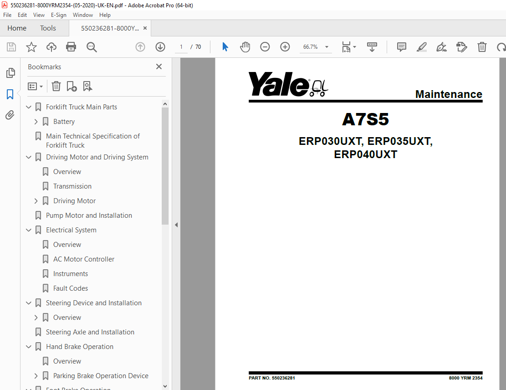Open the Instruments bookmark
The image size is (506, 390).
70,274
